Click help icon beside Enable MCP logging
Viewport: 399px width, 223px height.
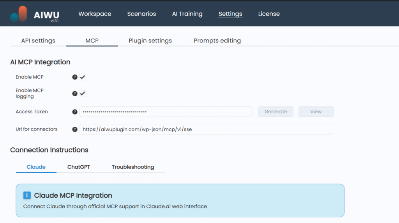click(75, 94)
